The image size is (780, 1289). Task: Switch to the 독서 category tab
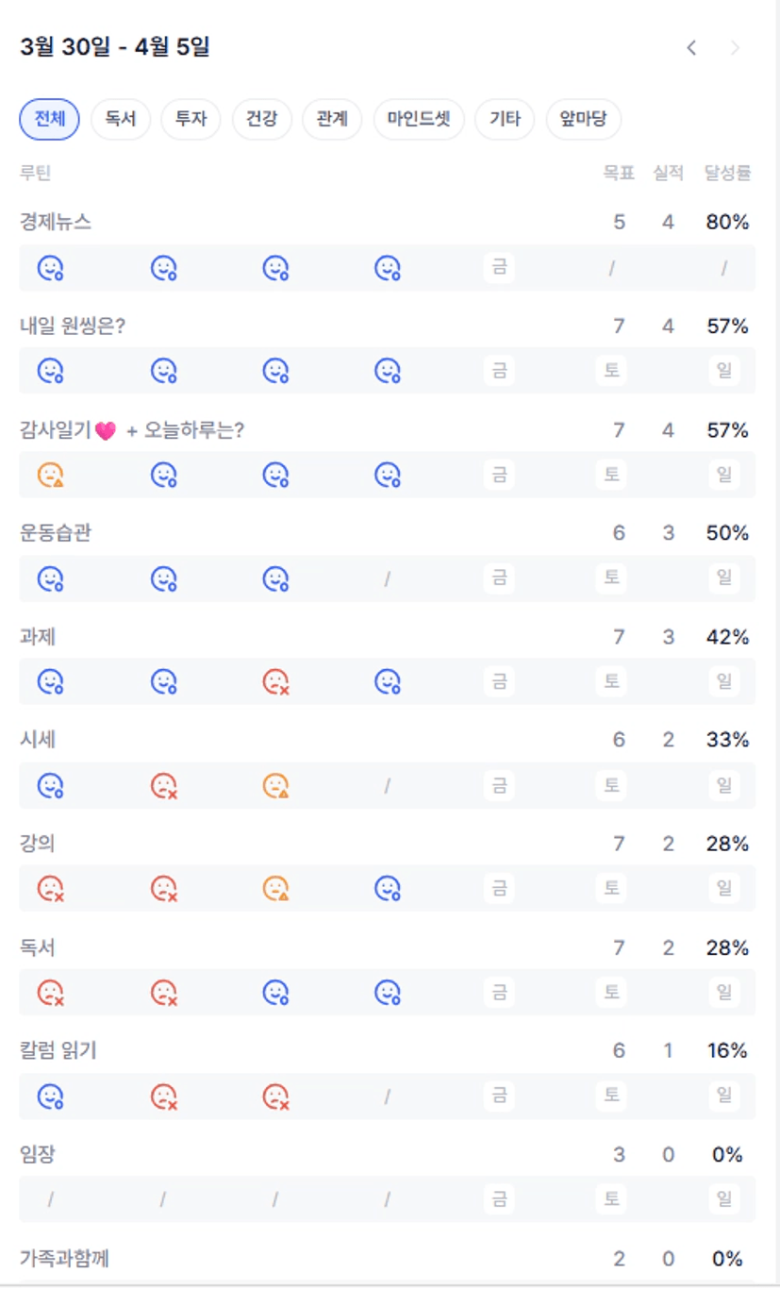click(x=121, y=120)
